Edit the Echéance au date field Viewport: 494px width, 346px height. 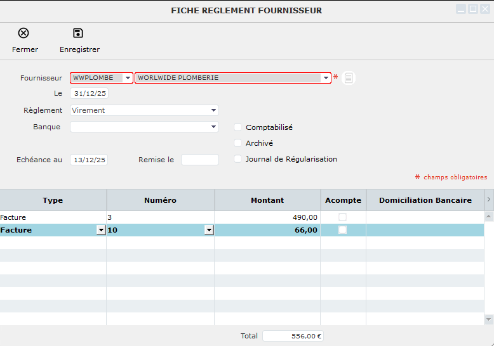89,160
